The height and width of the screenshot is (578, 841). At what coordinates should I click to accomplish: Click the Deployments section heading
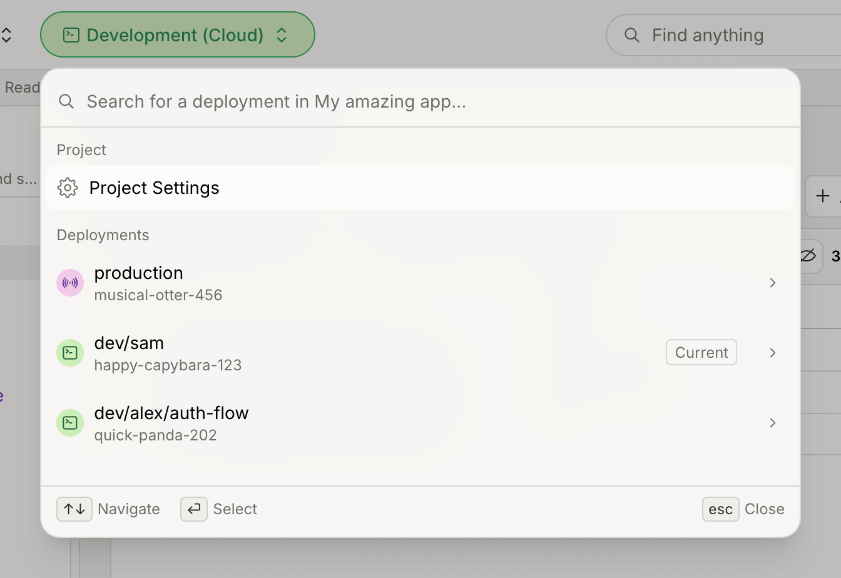(x=103, y=235)
